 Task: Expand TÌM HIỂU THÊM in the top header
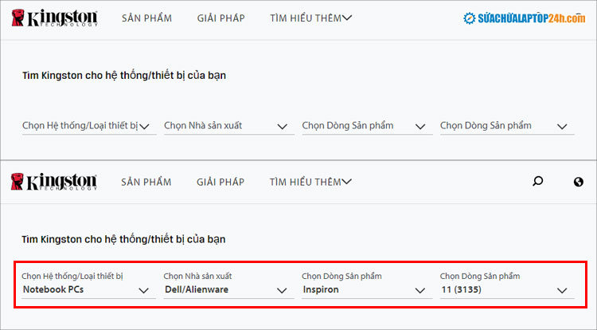(x=310, y=18)
